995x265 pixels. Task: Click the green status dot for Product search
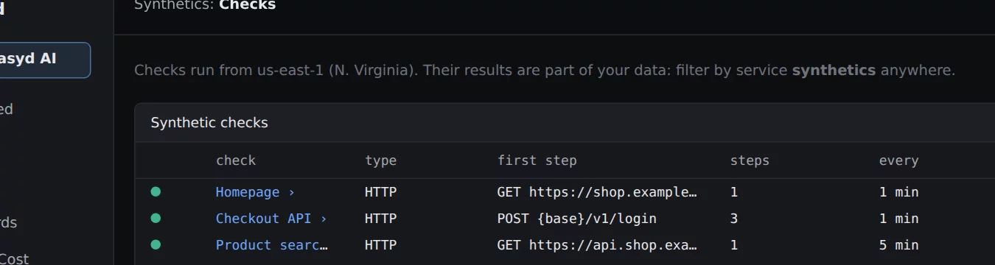point(156,245)
